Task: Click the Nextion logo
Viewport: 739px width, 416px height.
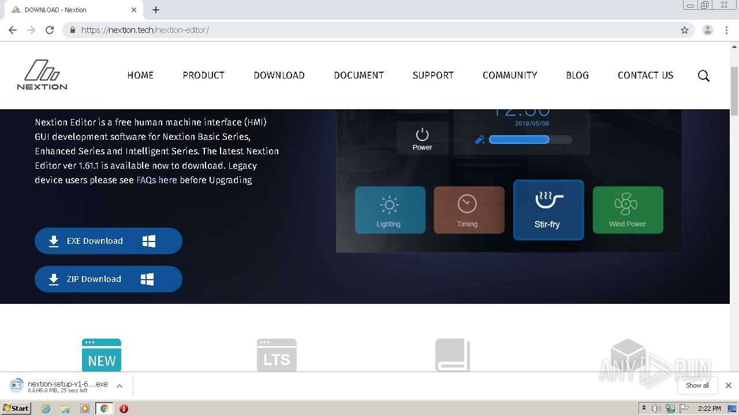Action: click(42, 75)
